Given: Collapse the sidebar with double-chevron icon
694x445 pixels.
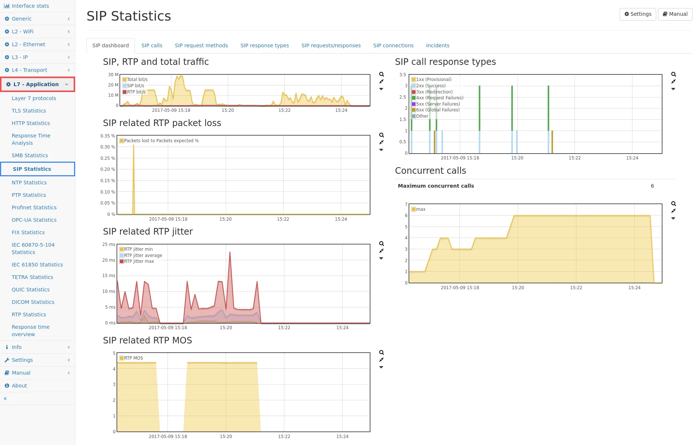Looking at the screenshot, I should [x=5, y=398].
